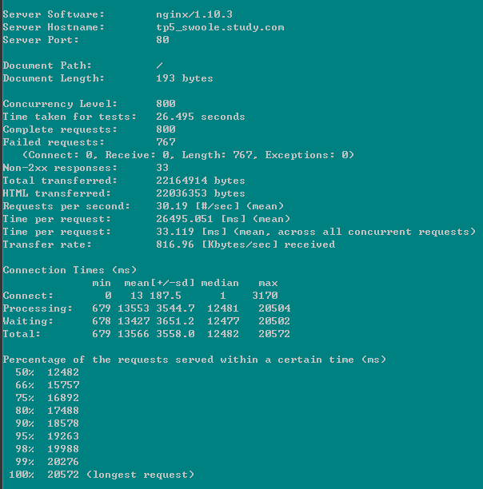Screen dimensions: 483x489
Task: Click the hostname tp5_swoole.study.com
Action: 220,27
